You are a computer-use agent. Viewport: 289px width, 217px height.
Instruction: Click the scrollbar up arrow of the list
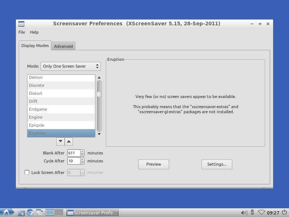click(x=99, y=77)
